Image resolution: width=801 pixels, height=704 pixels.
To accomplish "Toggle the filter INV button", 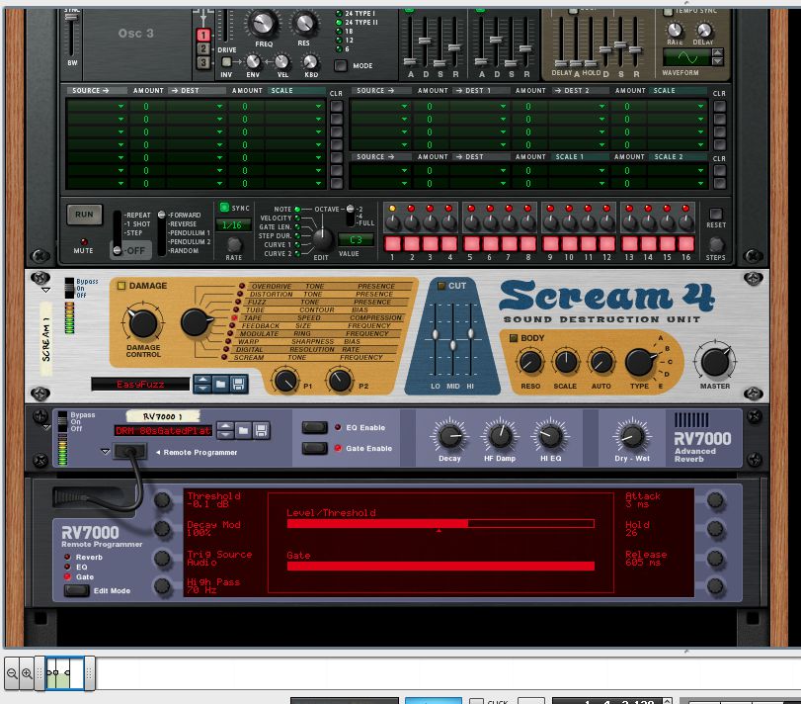I will tap(226, 62).
